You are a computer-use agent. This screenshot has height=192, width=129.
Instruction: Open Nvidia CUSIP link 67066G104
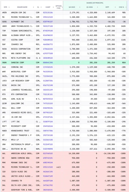48,49
